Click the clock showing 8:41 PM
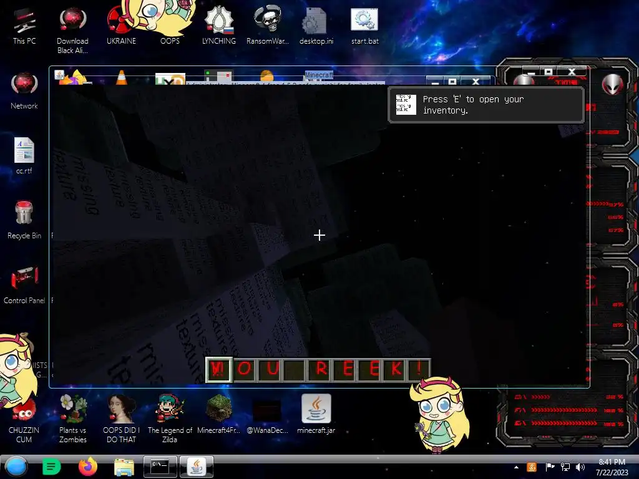This screenshot has width=639, height=479. pyautogui.click(x=612, y=467)
